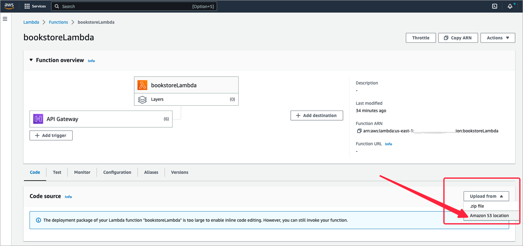
Task: Click the API Gateway purple icon
Action: pos(38,119)
